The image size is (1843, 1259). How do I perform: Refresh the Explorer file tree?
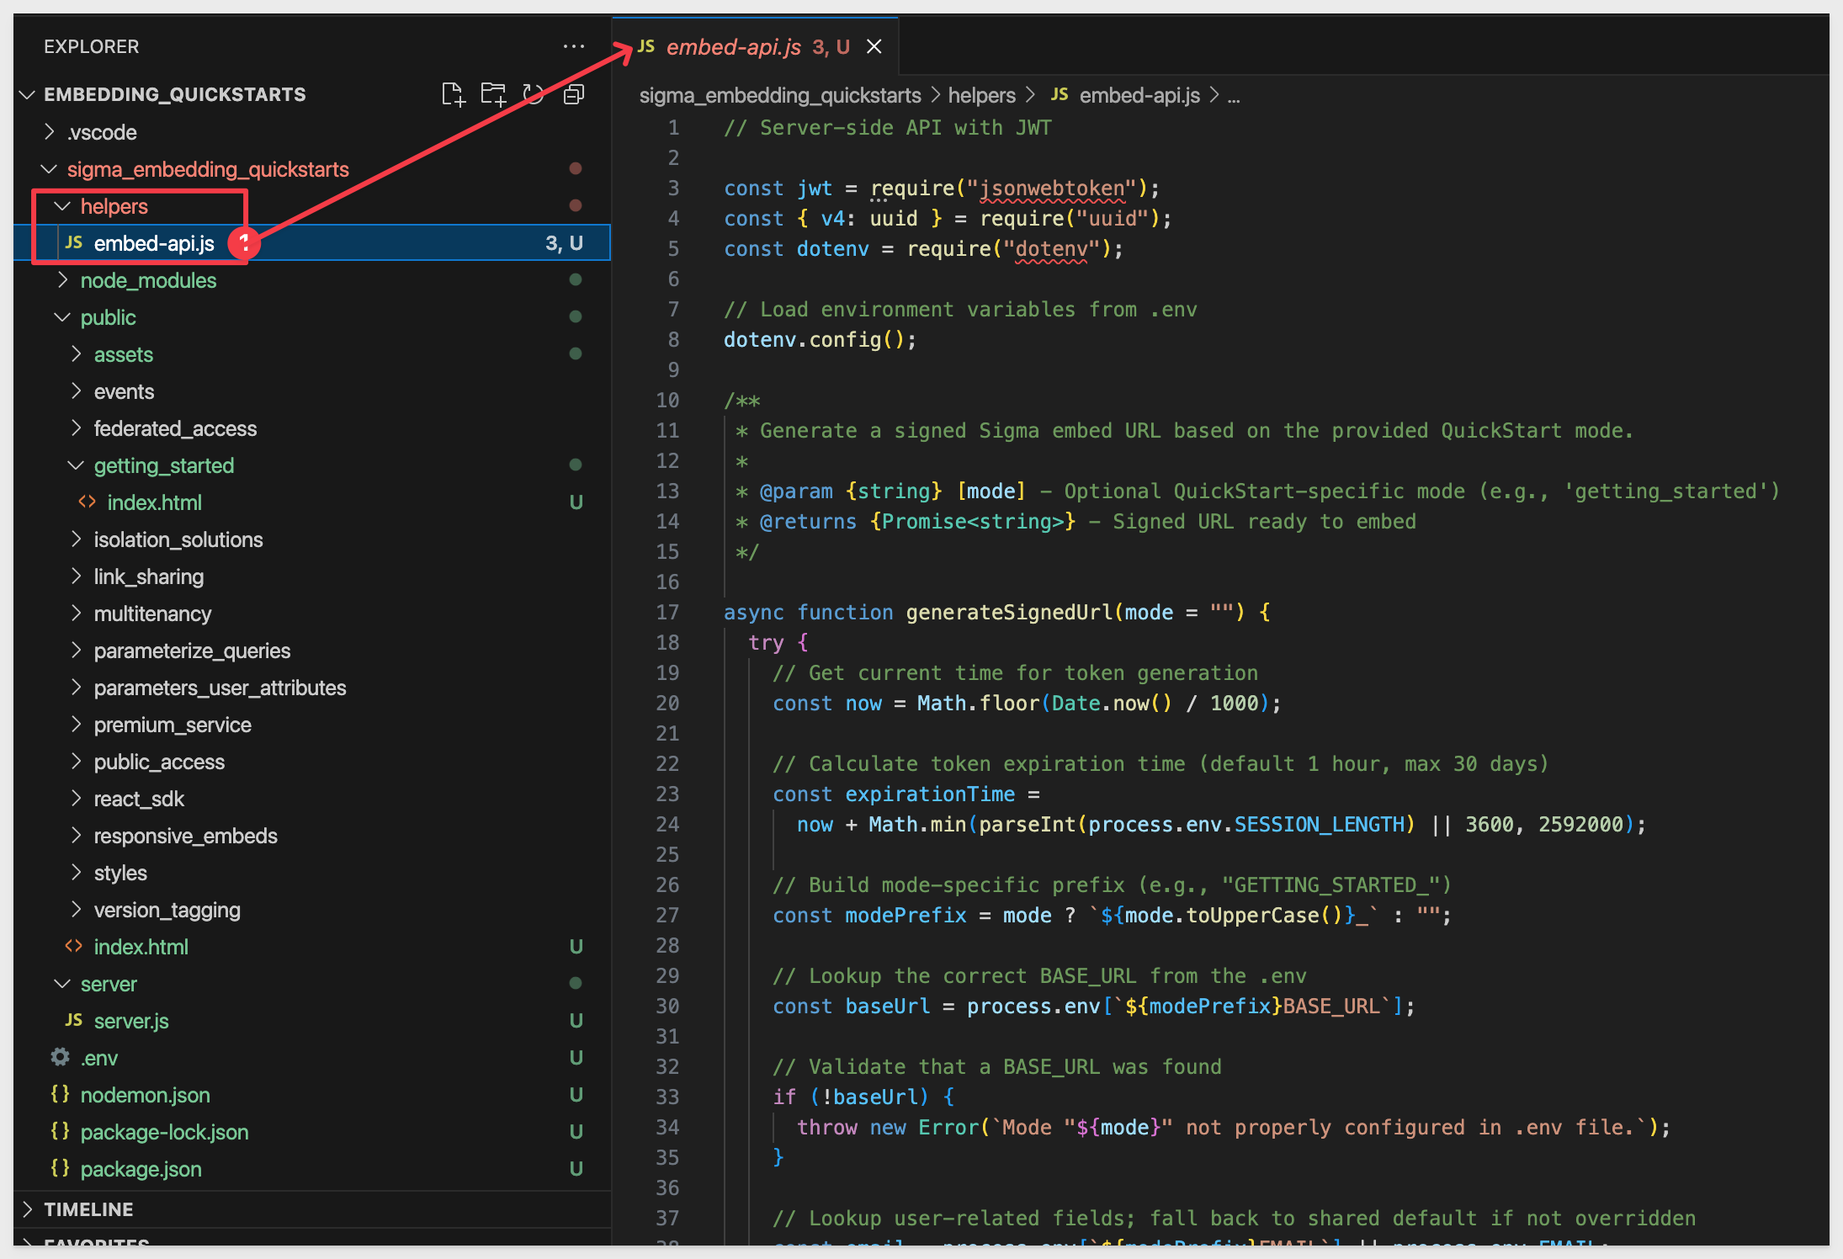click(534, 94)
